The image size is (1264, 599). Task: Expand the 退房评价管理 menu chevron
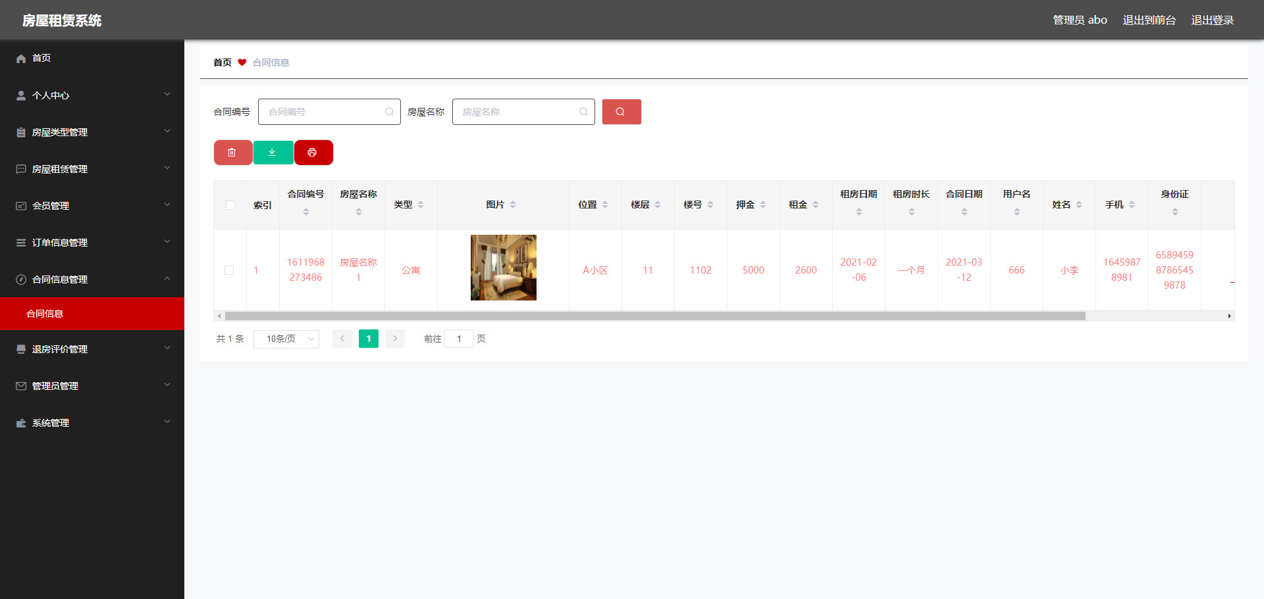tap(167, 348)
